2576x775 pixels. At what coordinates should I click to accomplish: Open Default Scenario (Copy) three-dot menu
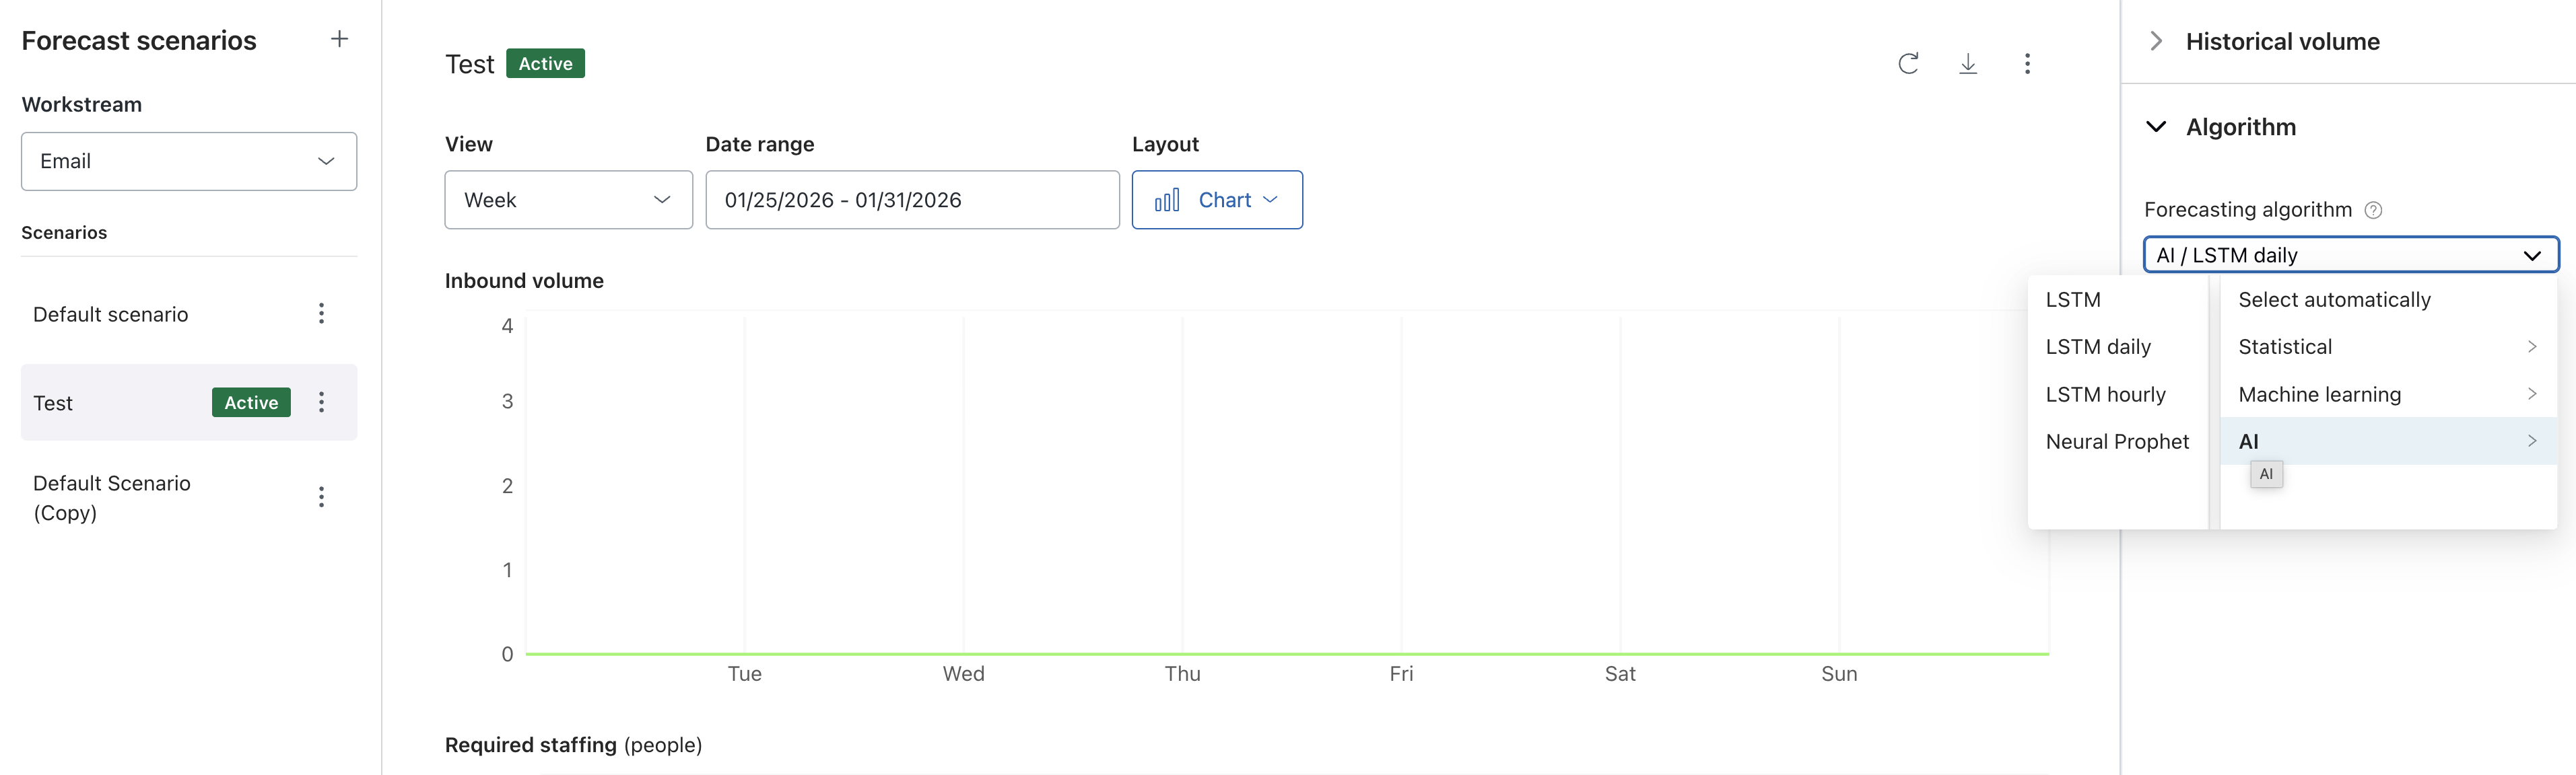click(321, 497)
